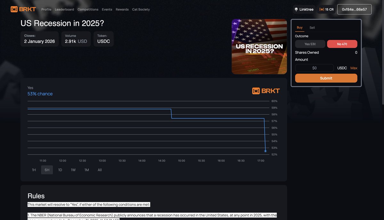Set chart range to 1D

(60, 170)
